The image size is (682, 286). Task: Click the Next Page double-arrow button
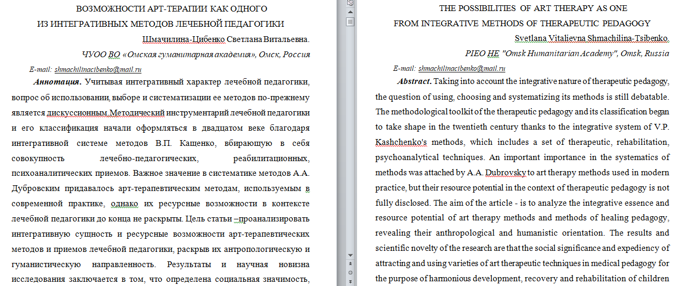(350, 281)
